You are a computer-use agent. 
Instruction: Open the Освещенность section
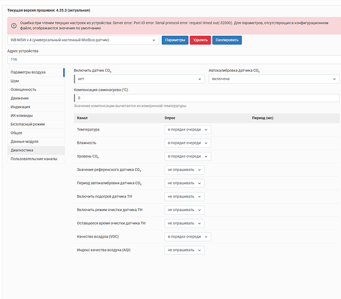coord(36,90)
